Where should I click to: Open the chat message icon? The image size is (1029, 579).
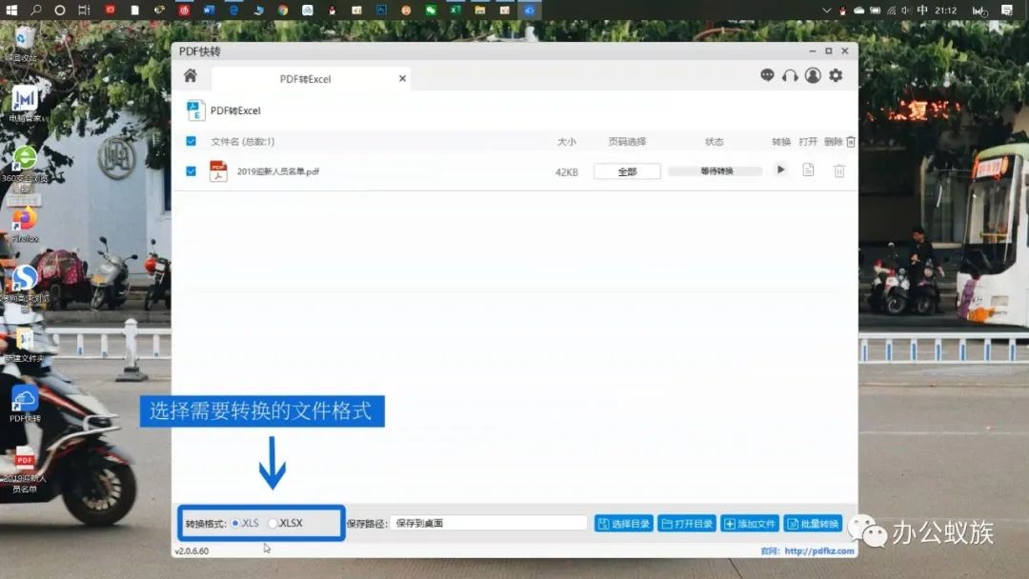tap(767, 75)
